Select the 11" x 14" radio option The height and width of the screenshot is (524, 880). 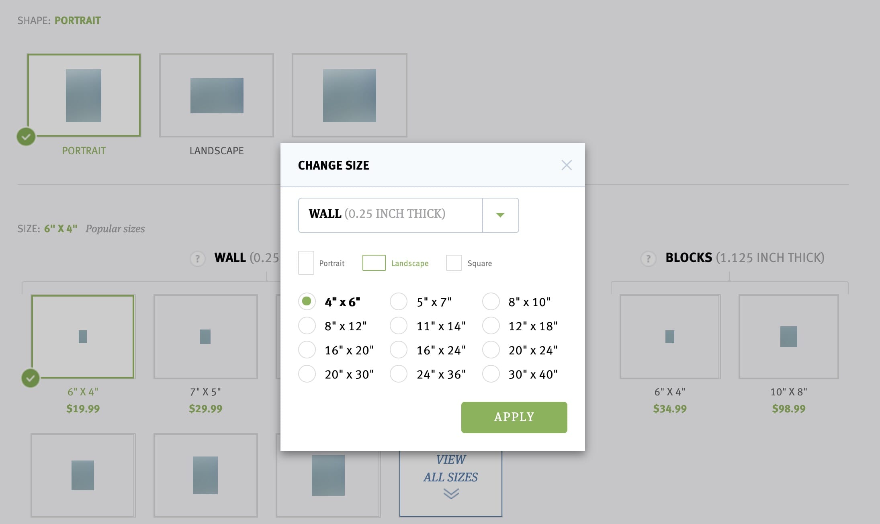[x=399, y=325]
